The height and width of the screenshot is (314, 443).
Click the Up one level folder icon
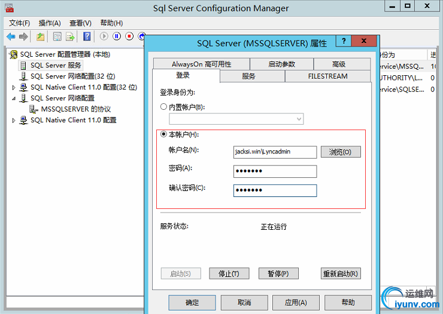pyautogui.click(x=41, y=36)
